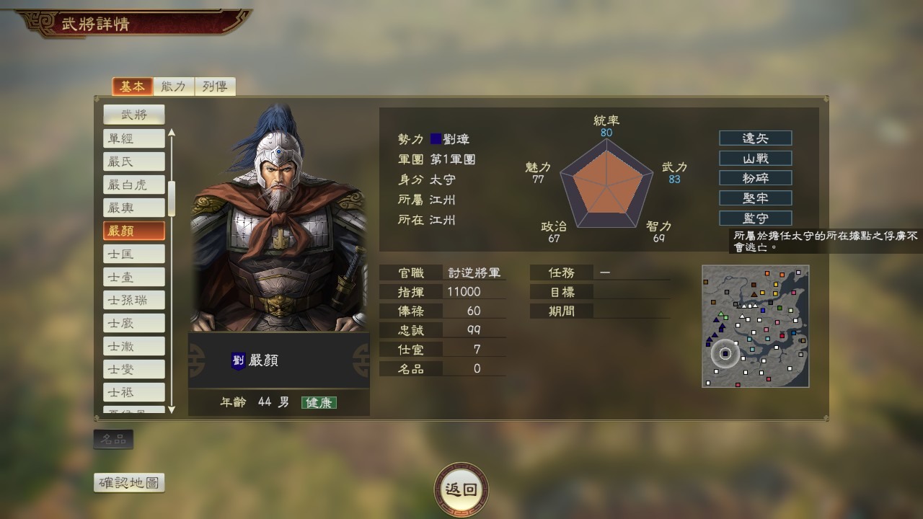923x519 pixels.
Task: Select the 粉碎 trait tag
Action: tap(755, 178)
